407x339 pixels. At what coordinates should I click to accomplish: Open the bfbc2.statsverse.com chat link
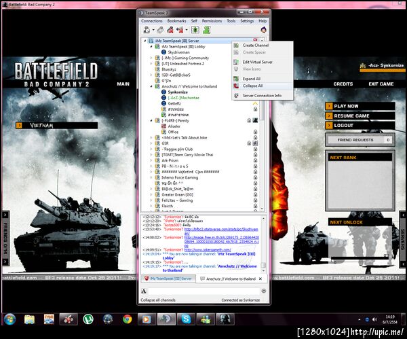point(221,231)
